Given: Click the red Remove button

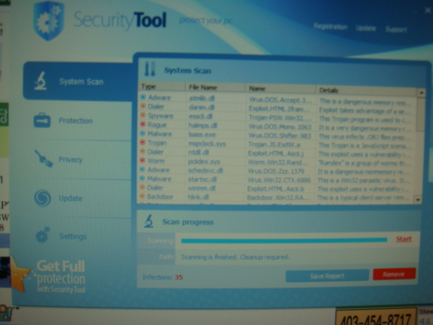Looking at the screenshot, I should [394, 274].
